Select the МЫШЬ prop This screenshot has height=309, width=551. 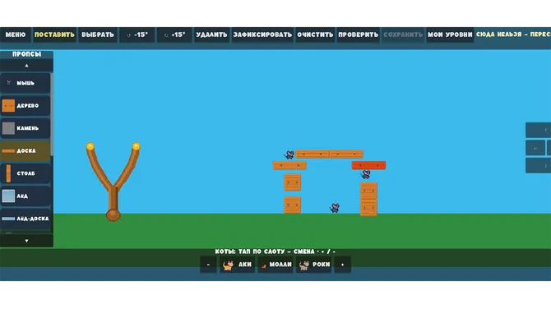tap(25, 83)
